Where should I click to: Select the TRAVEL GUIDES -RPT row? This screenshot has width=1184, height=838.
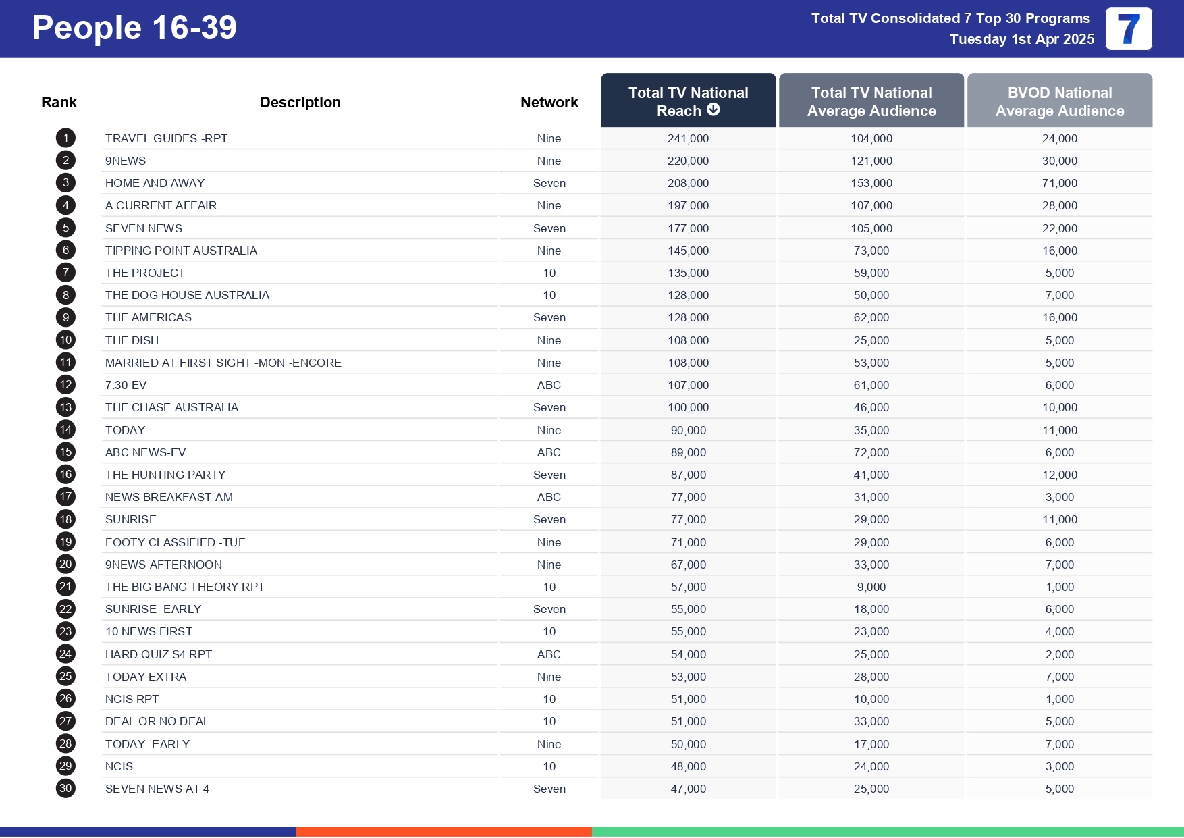pos(166,138)
